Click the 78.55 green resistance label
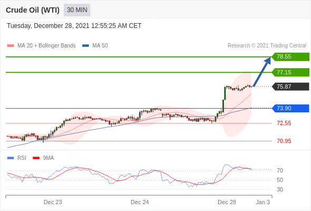Viewport: 311px width, 211px height. 290,57
